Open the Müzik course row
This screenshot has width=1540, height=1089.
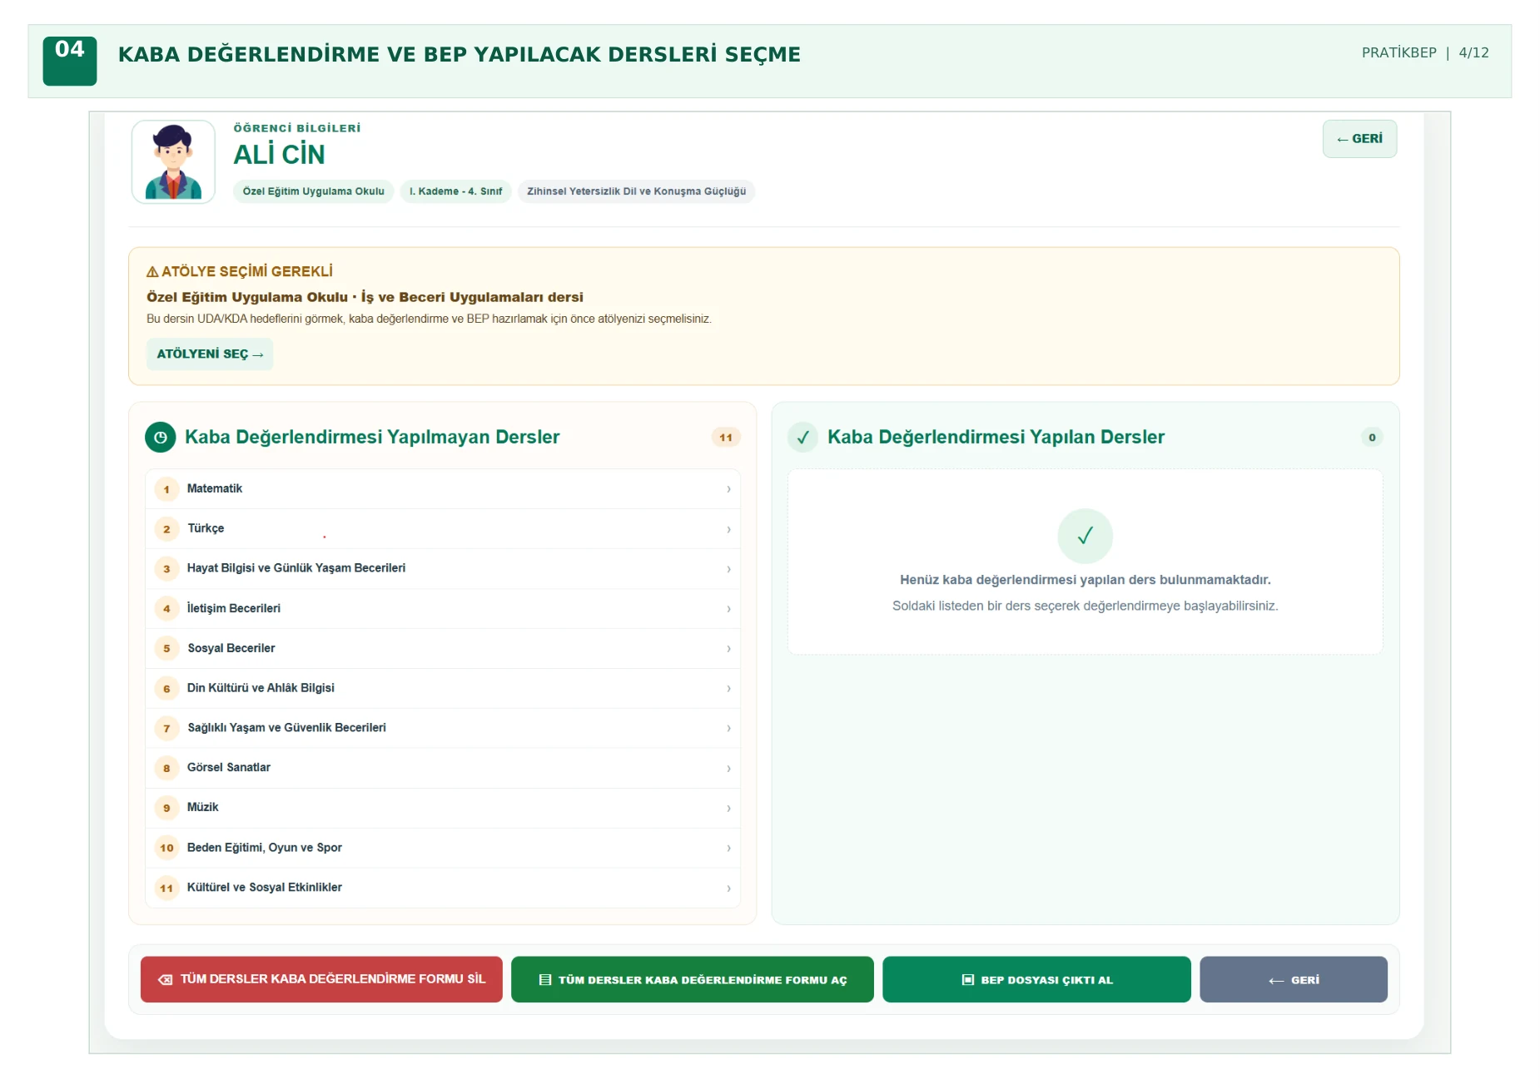pyautogui.click(x=443, y=808)
